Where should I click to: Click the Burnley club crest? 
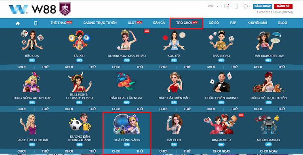click(x=65, y=9)
